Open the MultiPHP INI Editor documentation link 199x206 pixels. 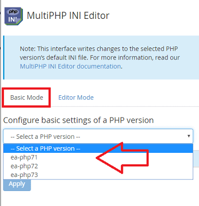coord(70,66)
